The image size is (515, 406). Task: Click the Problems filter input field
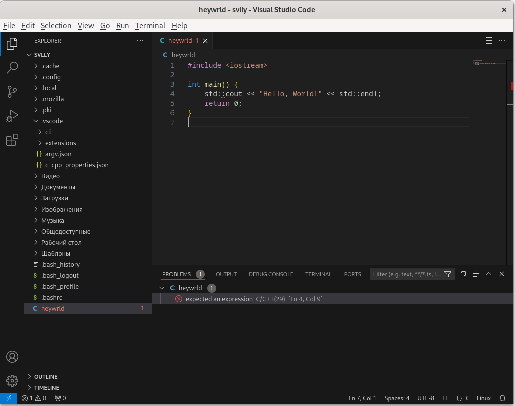[x=406, y=274]
